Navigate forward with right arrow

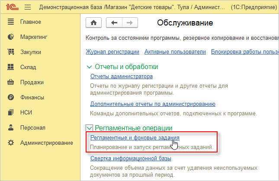130,22
